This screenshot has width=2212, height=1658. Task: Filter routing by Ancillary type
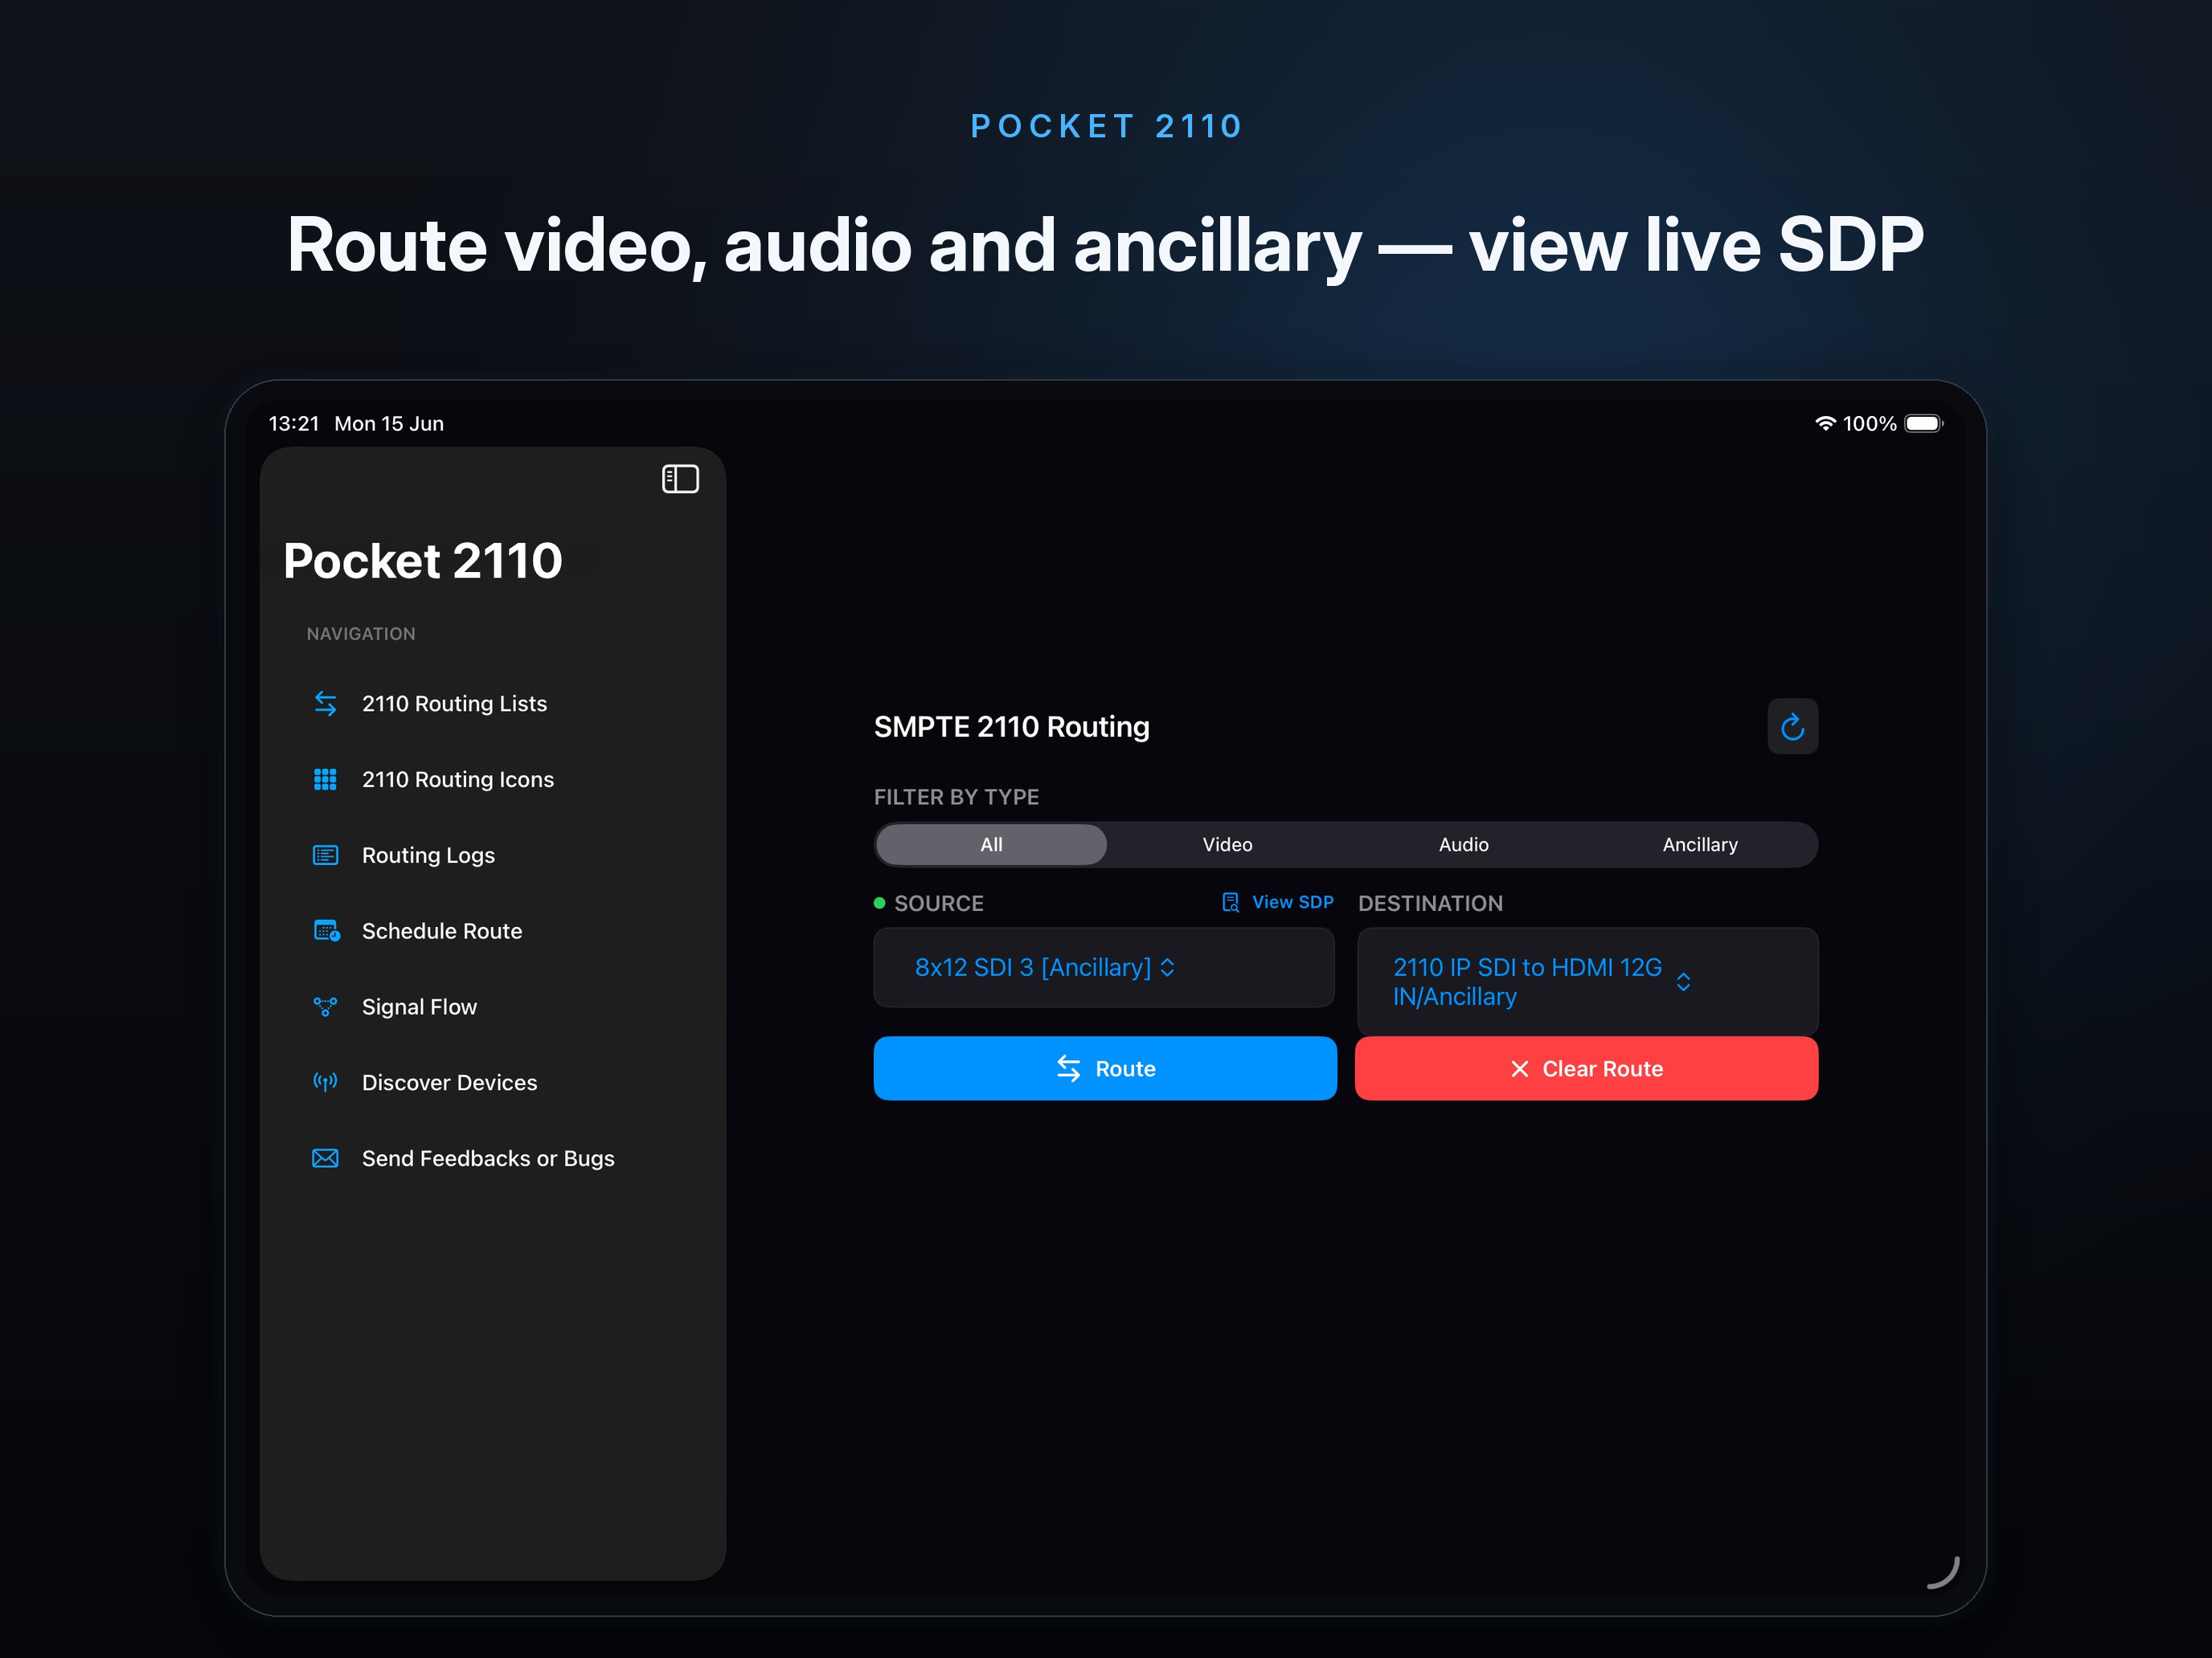coord(1700,844)
